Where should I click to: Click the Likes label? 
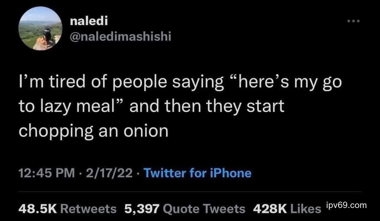click(305, 209)
